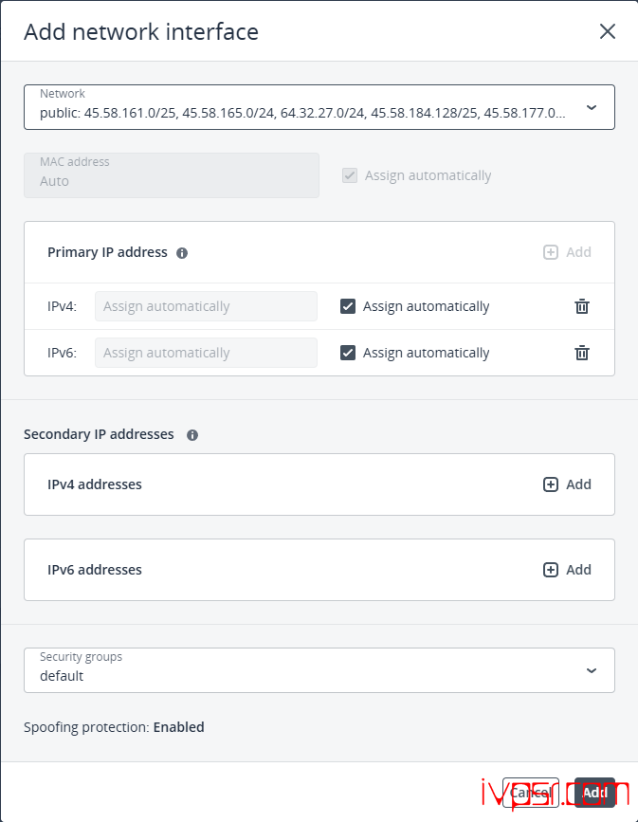Toggle MAC address Assign automatically checkbox
The width and height of the screenshot is (638, 822).
[350, 175]
